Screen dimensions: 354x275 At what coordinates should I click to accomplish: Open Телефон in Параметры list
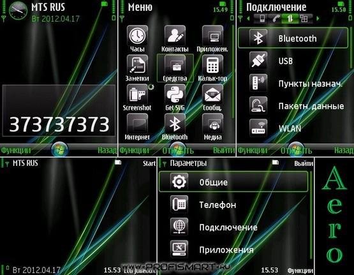[233, 205]
